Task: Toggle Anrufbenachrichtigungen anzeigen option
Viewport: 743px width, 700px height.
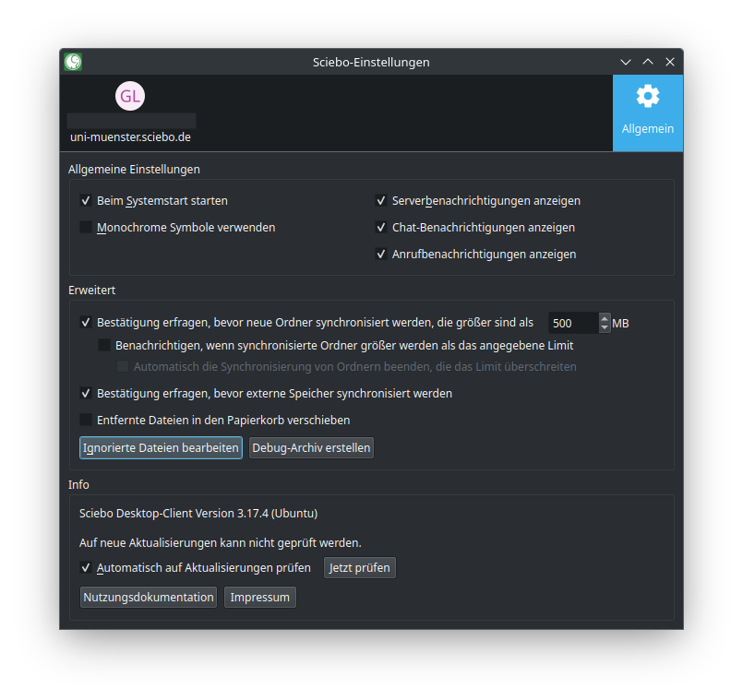Action: pyautogui.click(x=381, y=254)
